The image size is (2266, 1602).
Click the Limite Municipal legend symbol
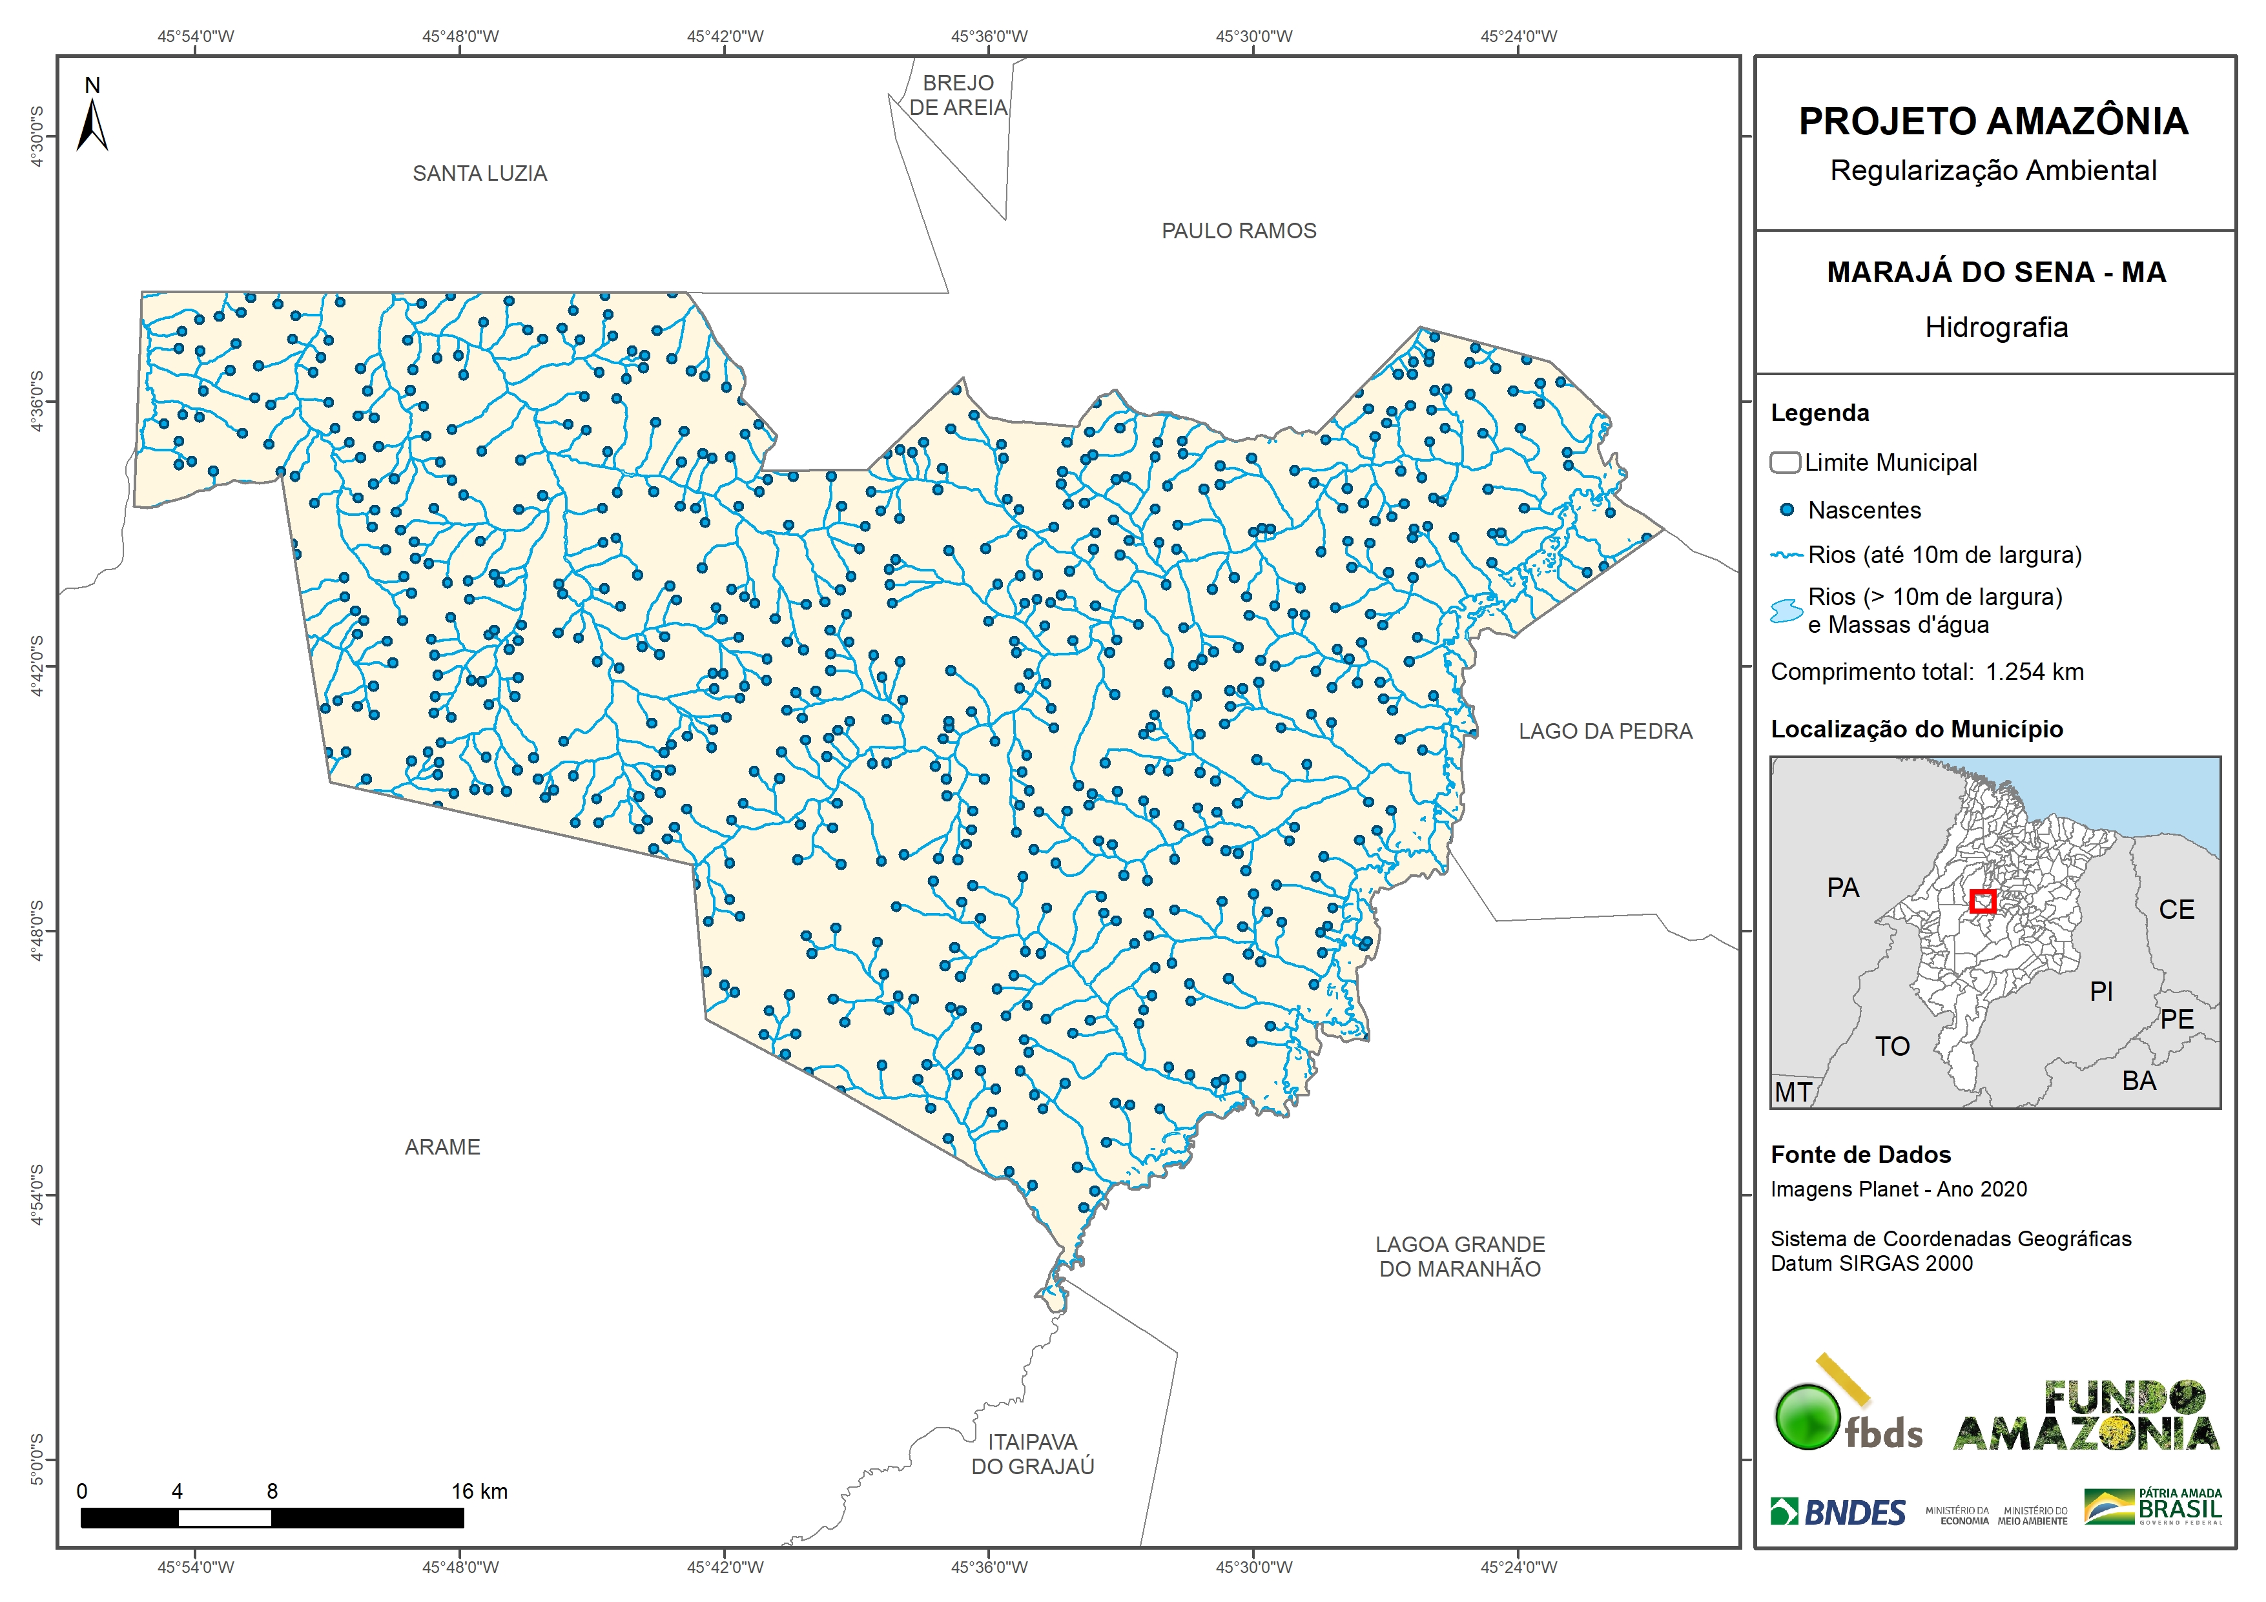[x=1784, y=463]
